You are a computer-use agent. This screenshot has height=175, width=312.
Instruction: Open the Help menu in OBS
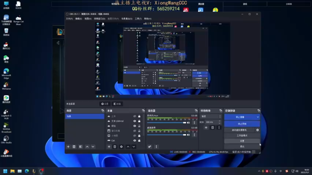click(x=148, y=19)
